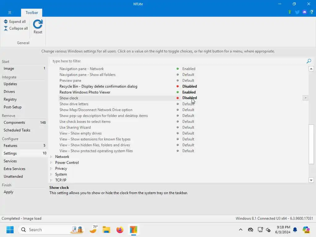316x237 pixels.
Task: Toggle Show drive letters value
Action: click(x=188, y=104)
